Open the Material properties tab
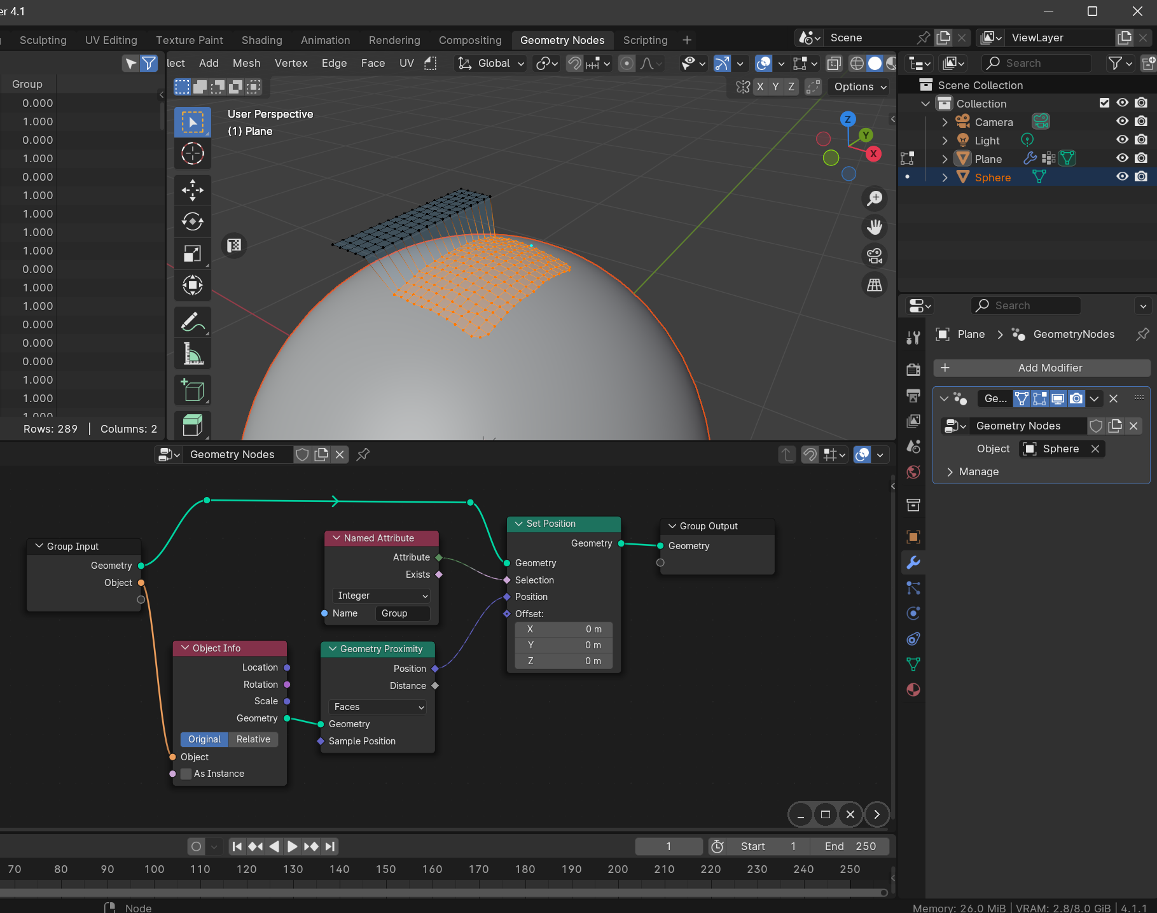 click(x=913, y=690)
